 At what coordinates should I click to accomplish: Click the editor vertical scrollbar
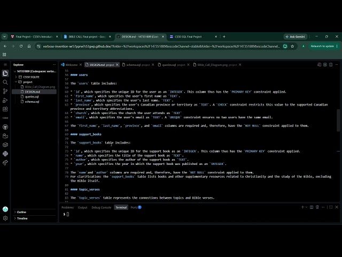click(x=338, y=120)
